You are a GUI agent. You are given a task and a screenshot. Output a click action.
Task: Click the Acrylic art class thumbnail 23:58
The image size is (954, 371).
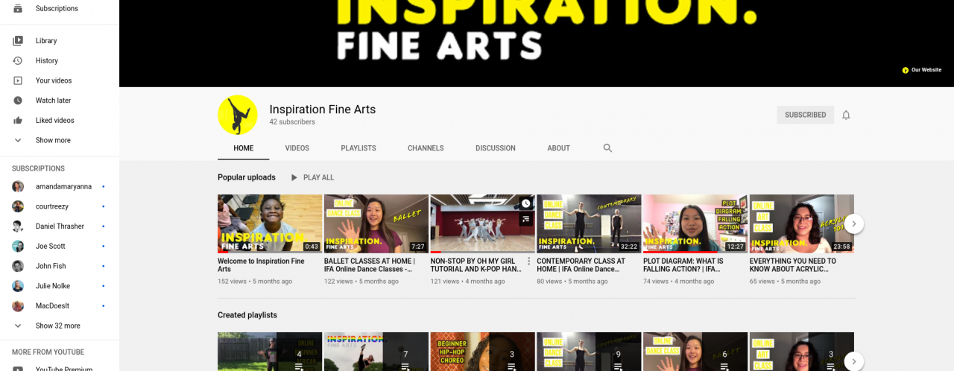802,223
